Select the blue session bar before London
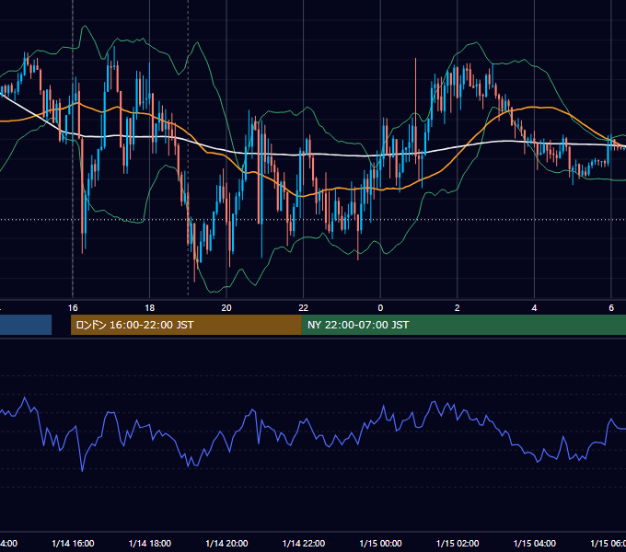This screenshot has width=626, height=552. click(x=26, y=325)
